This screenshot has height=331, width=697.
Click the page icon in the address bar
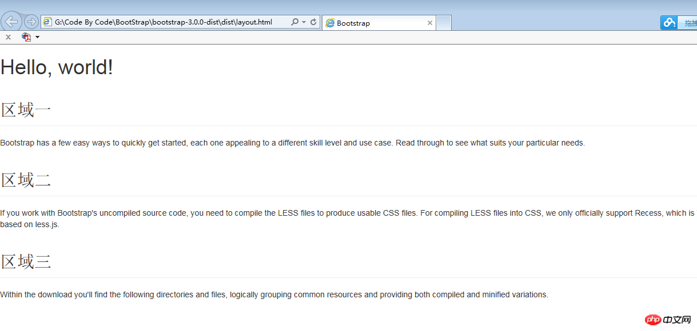[x=48, y=22]
